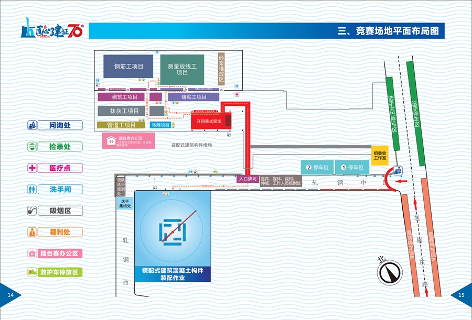This screenshot has height=320, width=472.
Task: Click the 裁判处 referee legend icon
Action: 32,232
